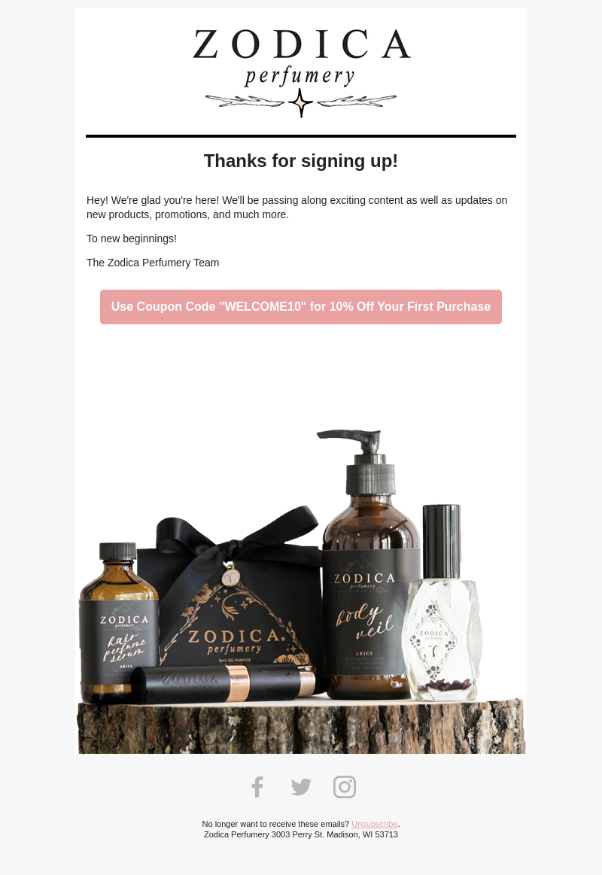Click the hair perfume serum bottle
Screen dimensions: 602x875
pyautogui.click(x=118, y=621)
